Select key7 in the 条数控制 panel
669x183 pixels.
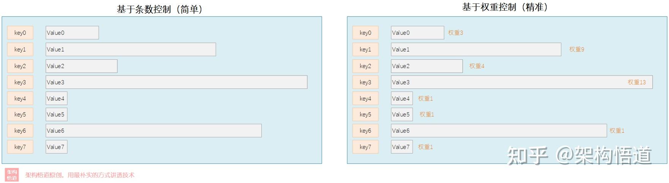click(x=20, y=147)
